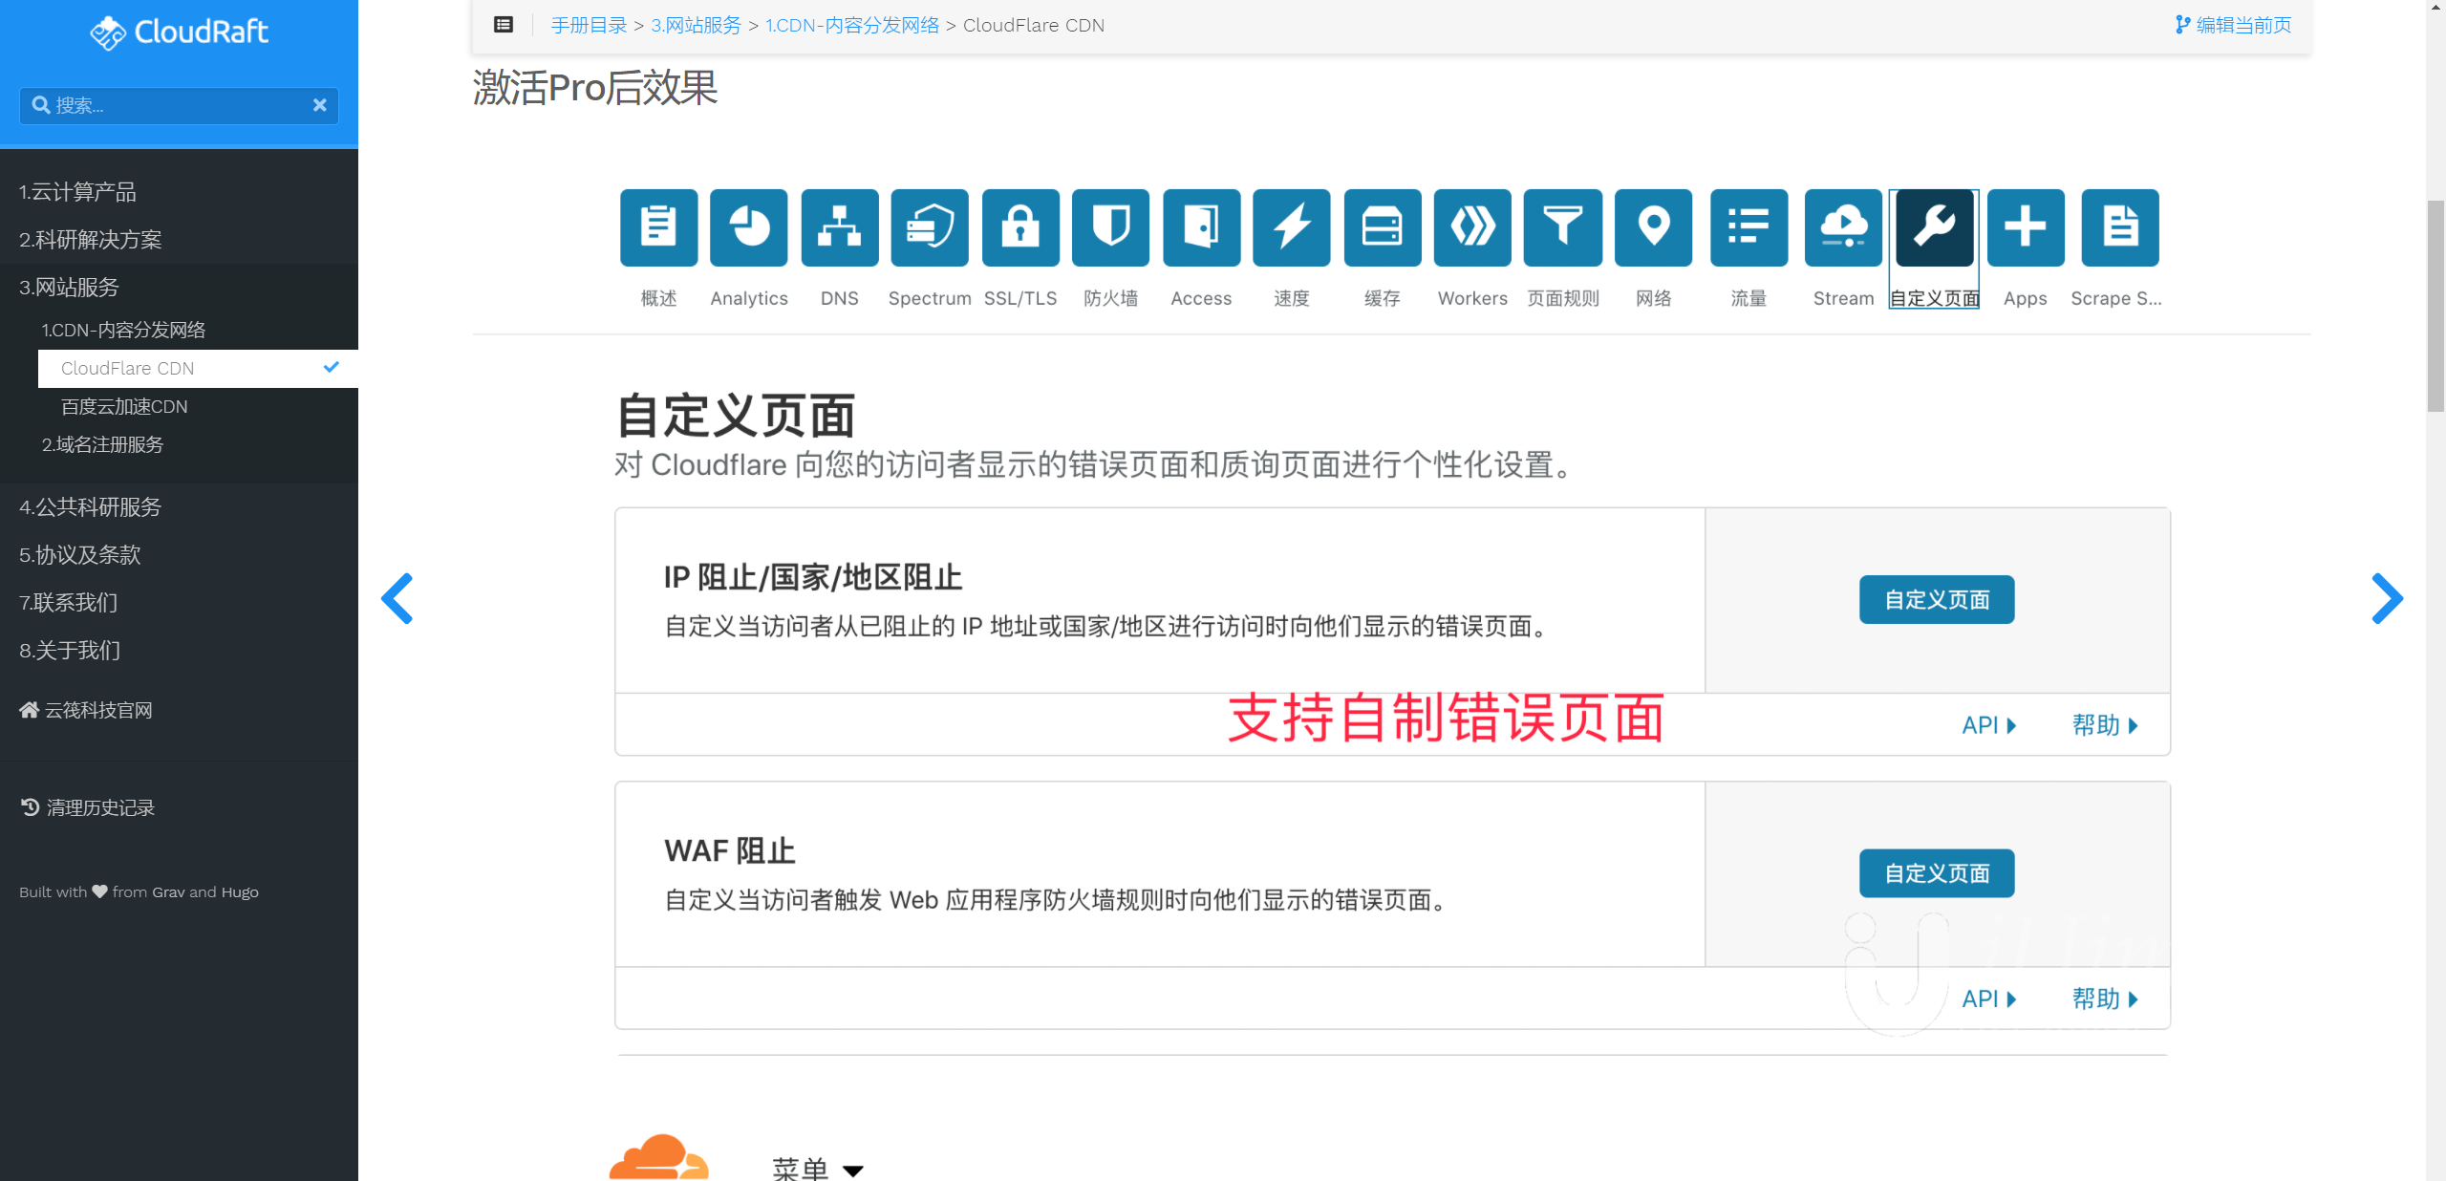Open the 速度 lightning bolt icon

(x=1292, y=227)
